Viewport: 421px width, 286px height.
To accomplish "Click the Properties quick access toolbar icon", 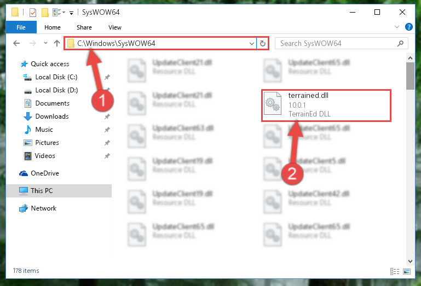I will pyautogui.click(x=33, y=13).
